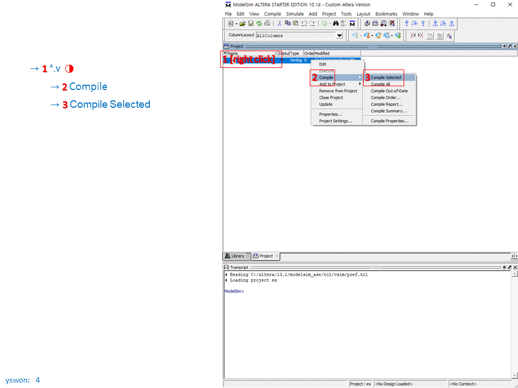518x388 pixels.
Task: Click the Undo arrow icon
Action: click(304, 24)
